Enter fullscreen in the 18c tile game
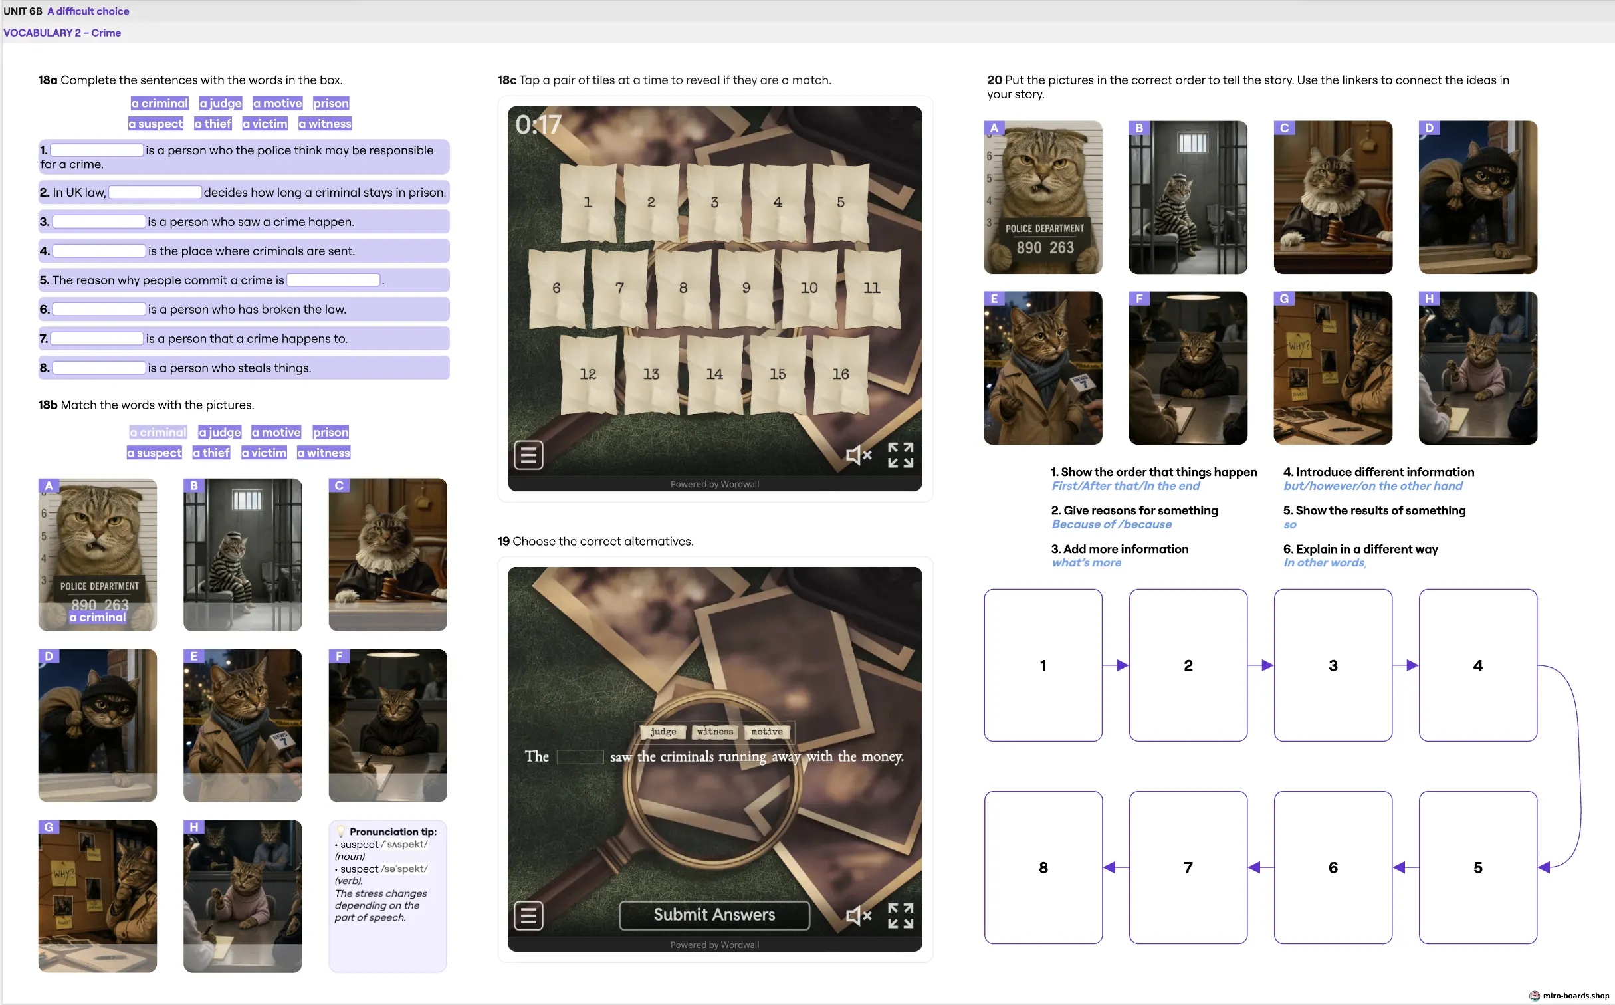1615x1005 pixels. 901,455
